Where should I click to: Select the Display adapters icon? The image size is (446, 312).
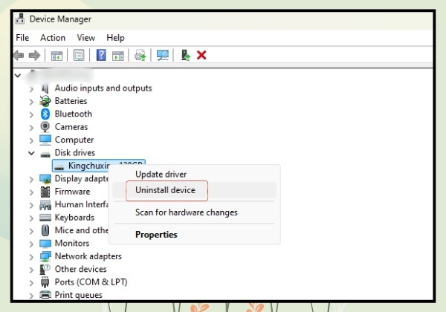click(x=45, y=179)
